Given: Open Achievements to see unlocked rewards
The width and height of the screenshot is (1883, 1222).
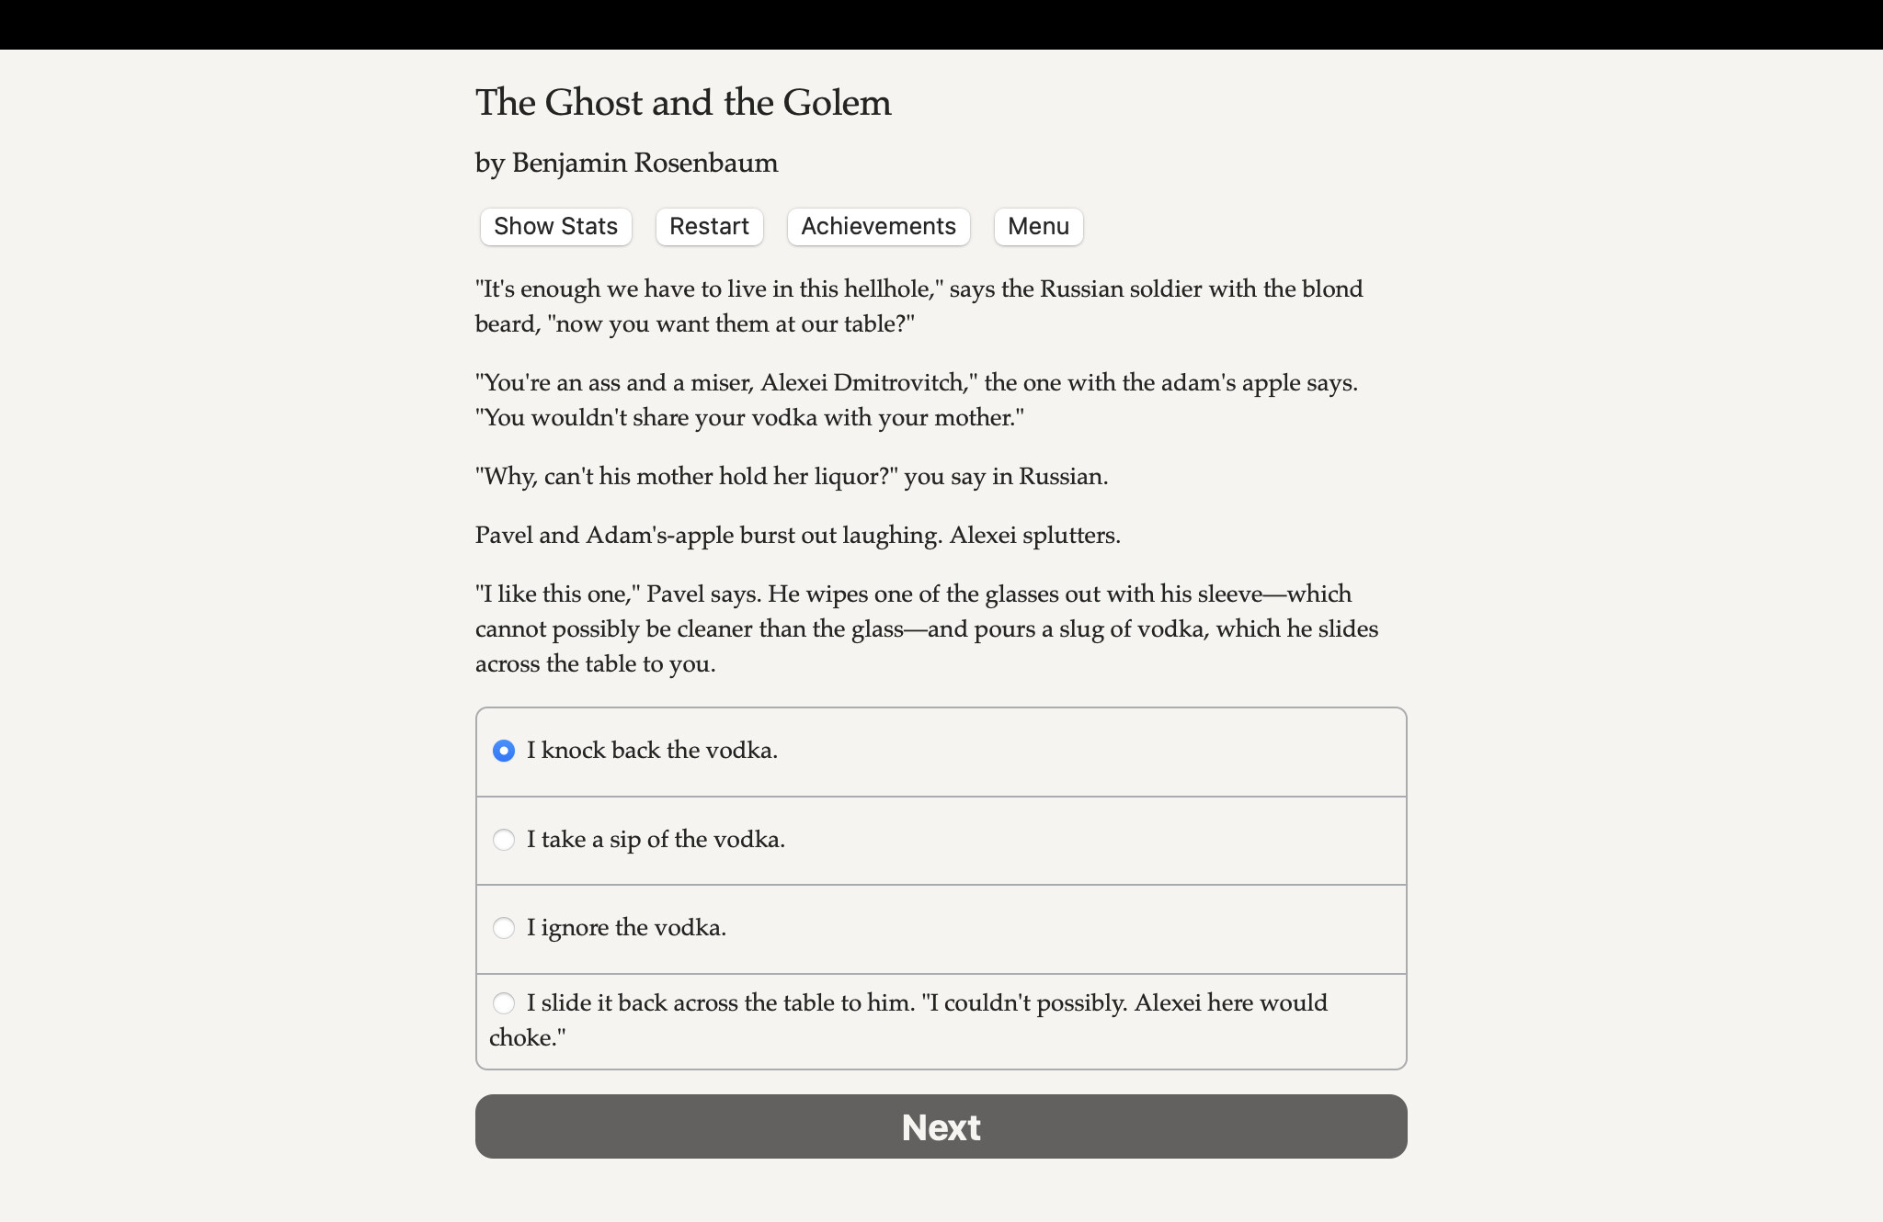Looking at the screenshot, I should coord(877,226).
